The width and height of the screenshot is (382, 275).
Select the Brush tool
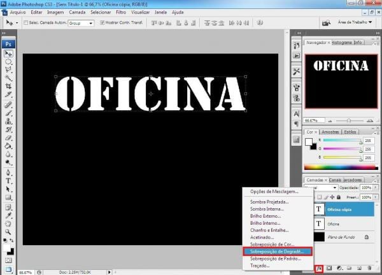[8, 113]
